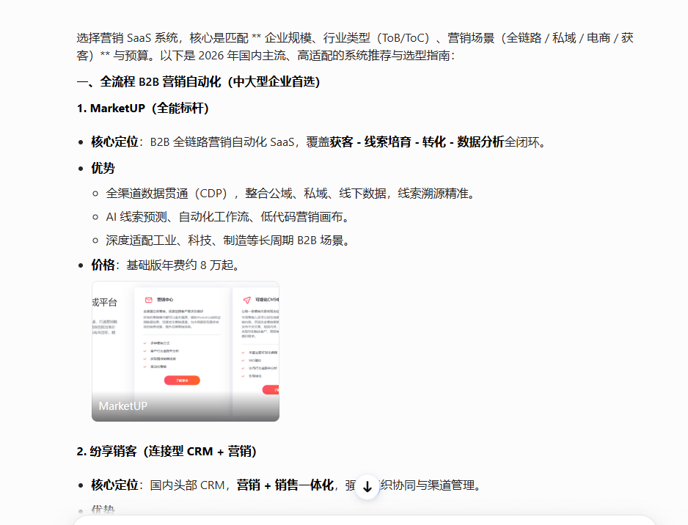The height and width of the screenshot is (525, 688).
Task: Click the heading '1. MarketUP（全能标杆）'
Action: 142,108
